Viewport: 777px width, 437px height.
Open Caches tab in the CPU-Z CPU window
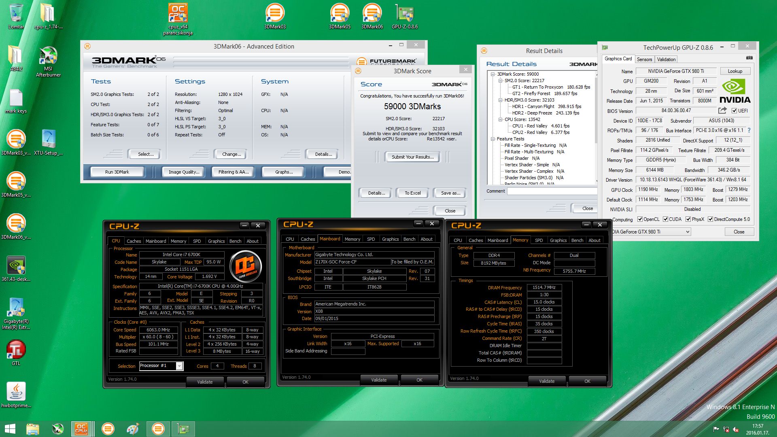tap(134, 241)
